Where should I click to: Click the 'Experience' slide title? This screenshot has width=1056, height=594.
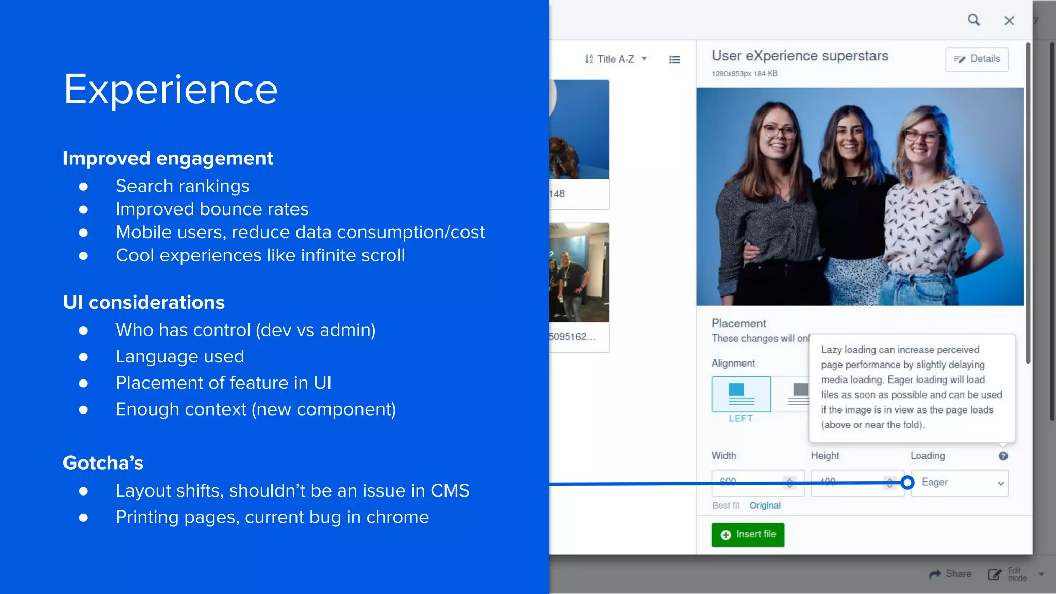(x=170, y=89)
